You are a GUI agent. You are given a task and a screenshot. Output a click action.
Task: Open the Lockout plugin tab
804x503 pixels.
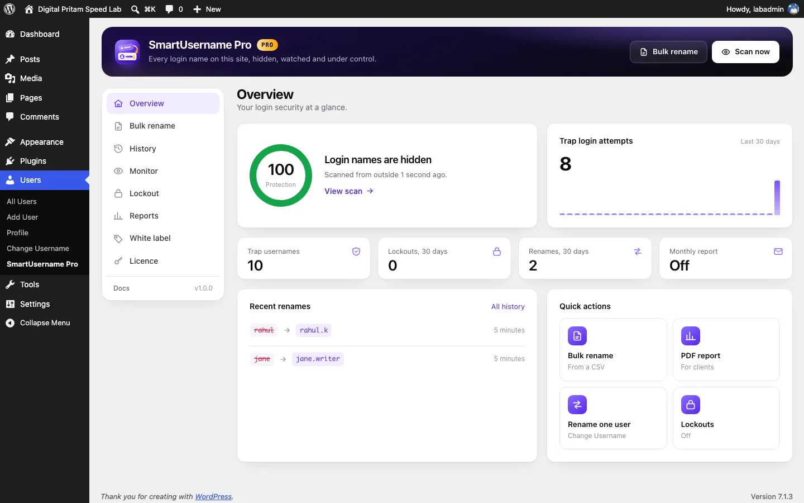[163, 193]
